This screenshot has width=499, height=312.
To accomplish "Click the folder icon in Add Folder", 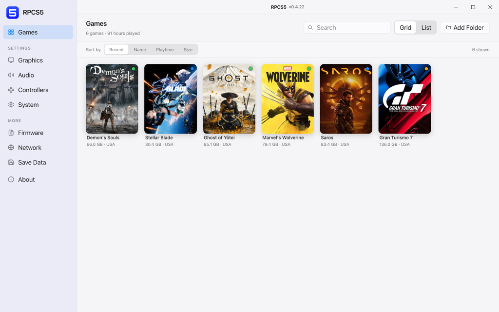I will [448, 28].
